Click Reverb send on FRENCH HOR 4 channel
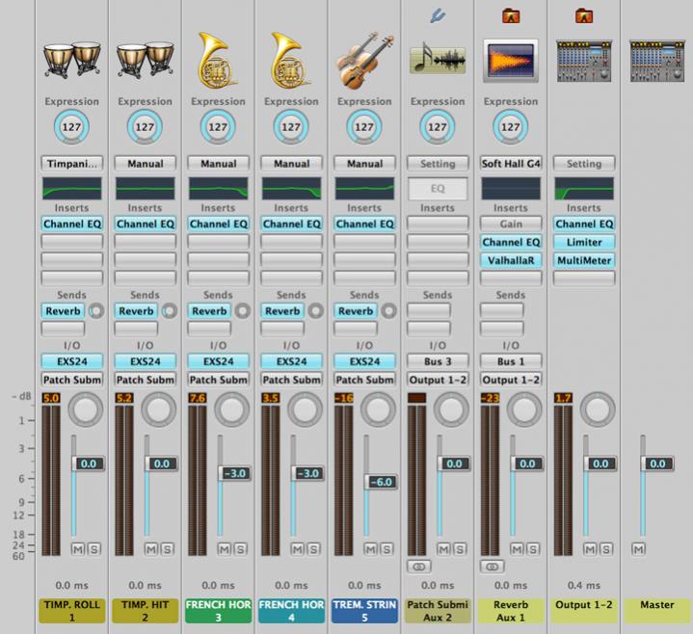This screenshot has width=693, height=634. (x=282, y=311)
